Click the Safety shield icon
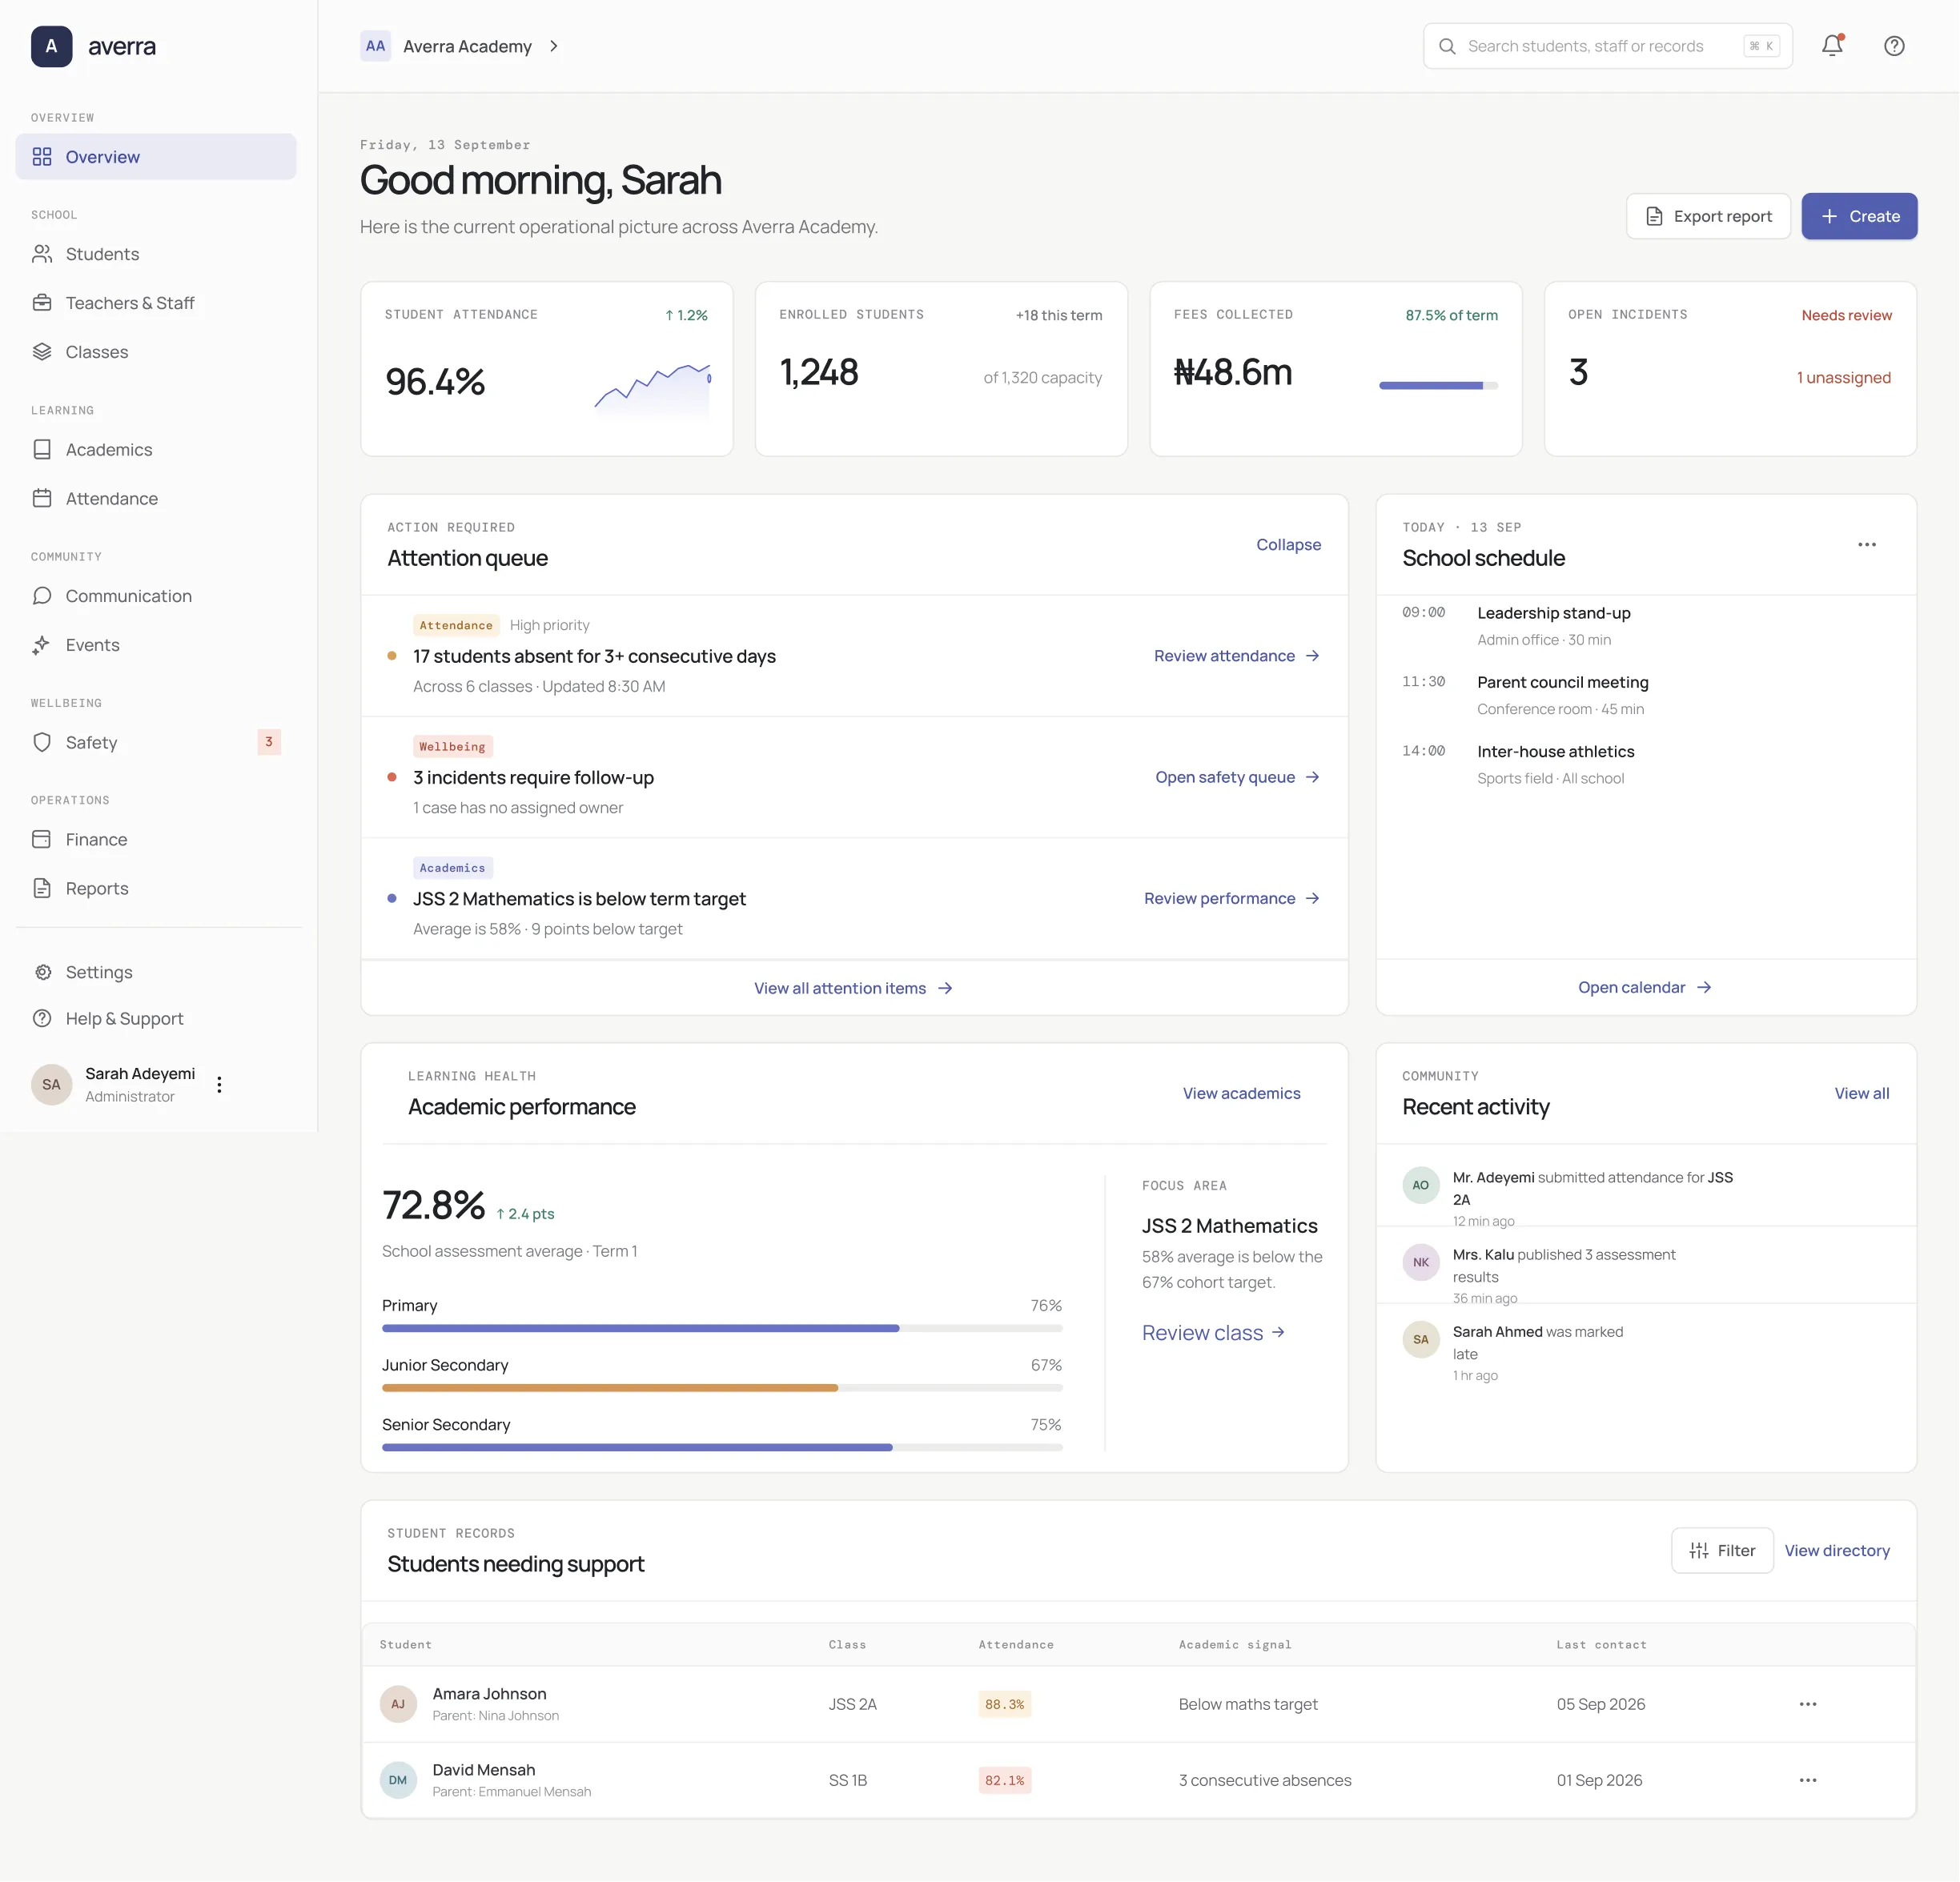Viewport: 1960px width, 1882px height. click(42, 742)
